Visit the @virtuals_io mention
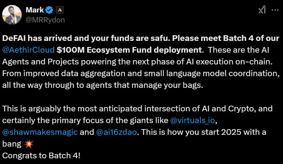The height and width of the screenshot is (164, 283). (192, 120)
